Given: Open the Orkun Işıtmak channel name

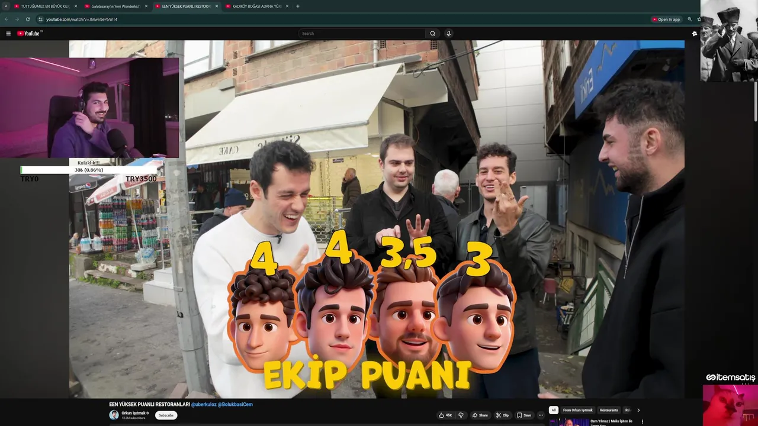Looking at the screenshot, I should pyautogui.click(x=134, y=413).
